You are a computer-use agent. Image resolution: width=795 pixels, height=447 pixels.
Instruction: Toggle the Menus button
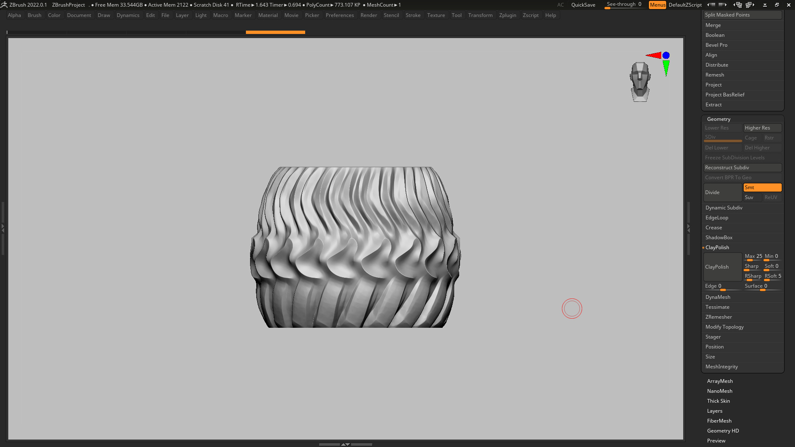(657, 5)
